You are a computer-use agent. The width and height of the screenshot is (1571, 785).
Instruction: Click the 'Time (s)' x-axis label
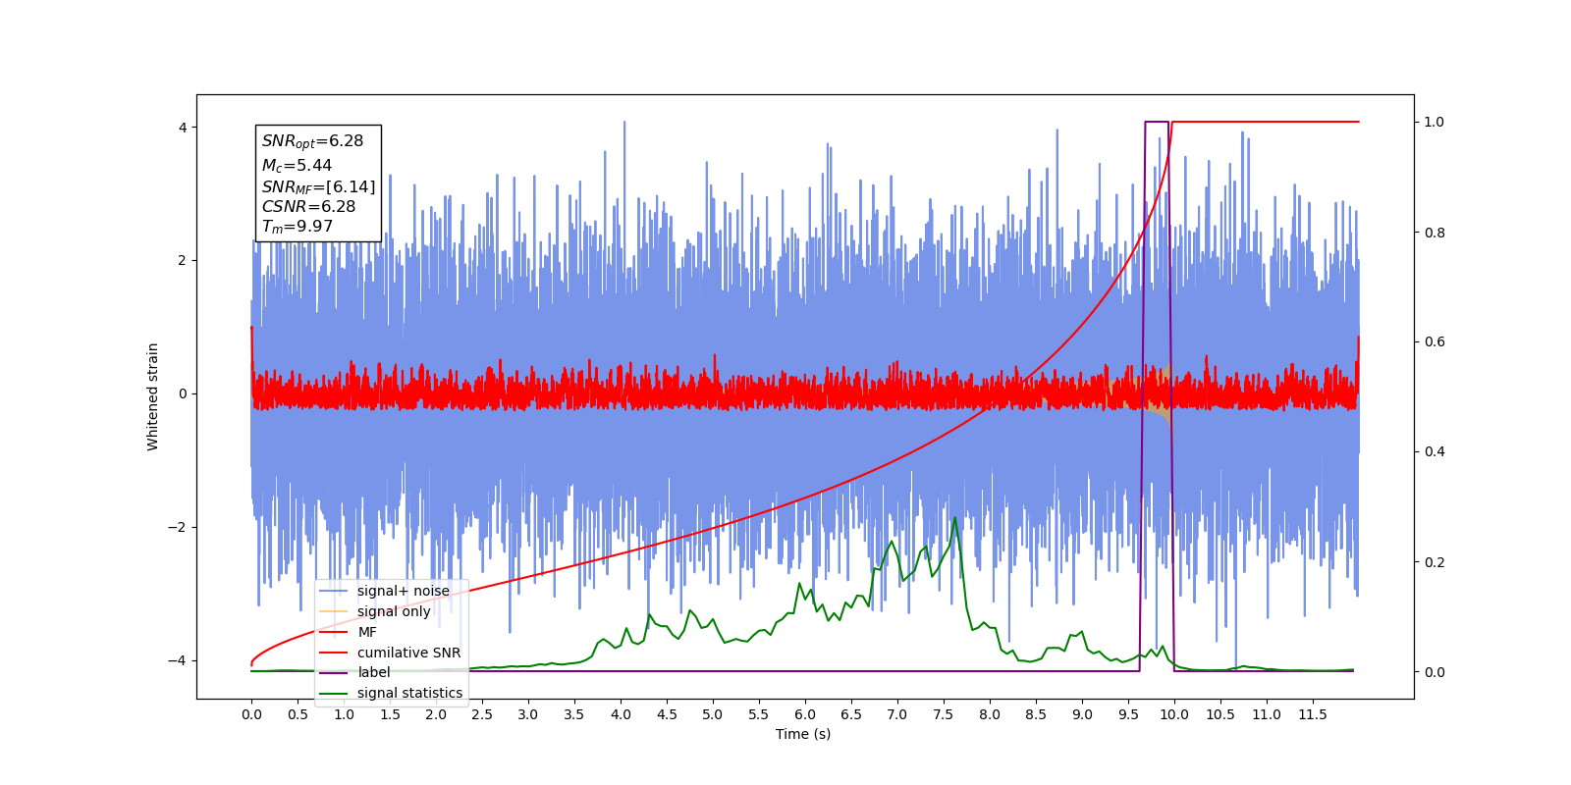point(803,734)
